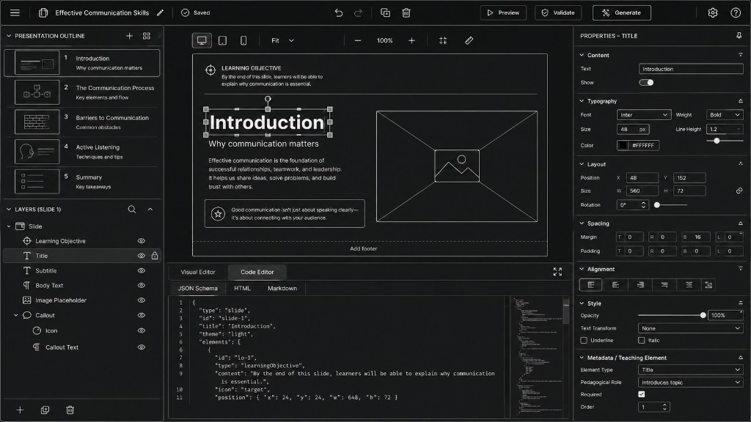This screenshot has width=751, height=422.
Task: Click the pencil icon to rename presentation
Action: pyautogui.click(x=161, y=13)
